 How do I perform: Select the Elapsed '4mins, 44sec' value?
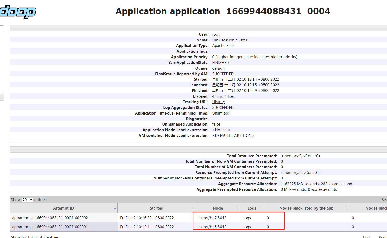223,96
